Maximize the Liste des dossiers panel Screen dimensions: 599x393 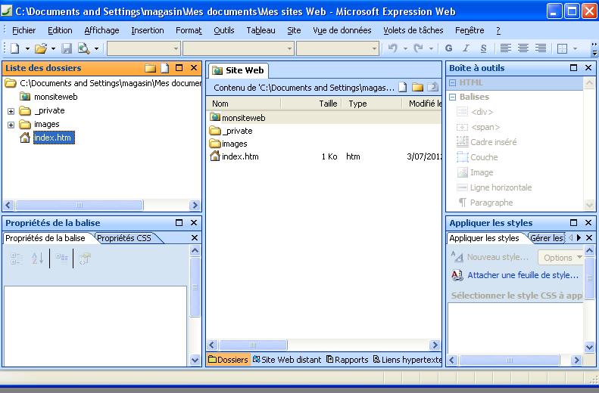tap(179, 68)
